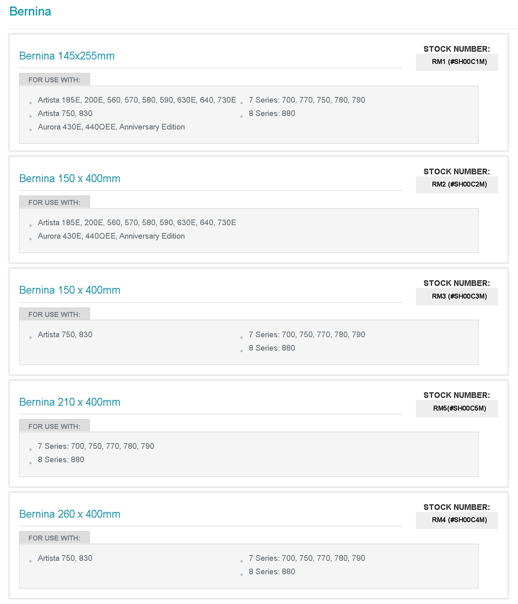Click the FOR USE WITH tab under Bernina 210 x 400mm

[54, 426]
